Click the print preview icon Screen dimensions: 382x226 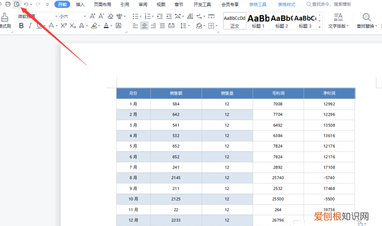click(x=17, y=4)
